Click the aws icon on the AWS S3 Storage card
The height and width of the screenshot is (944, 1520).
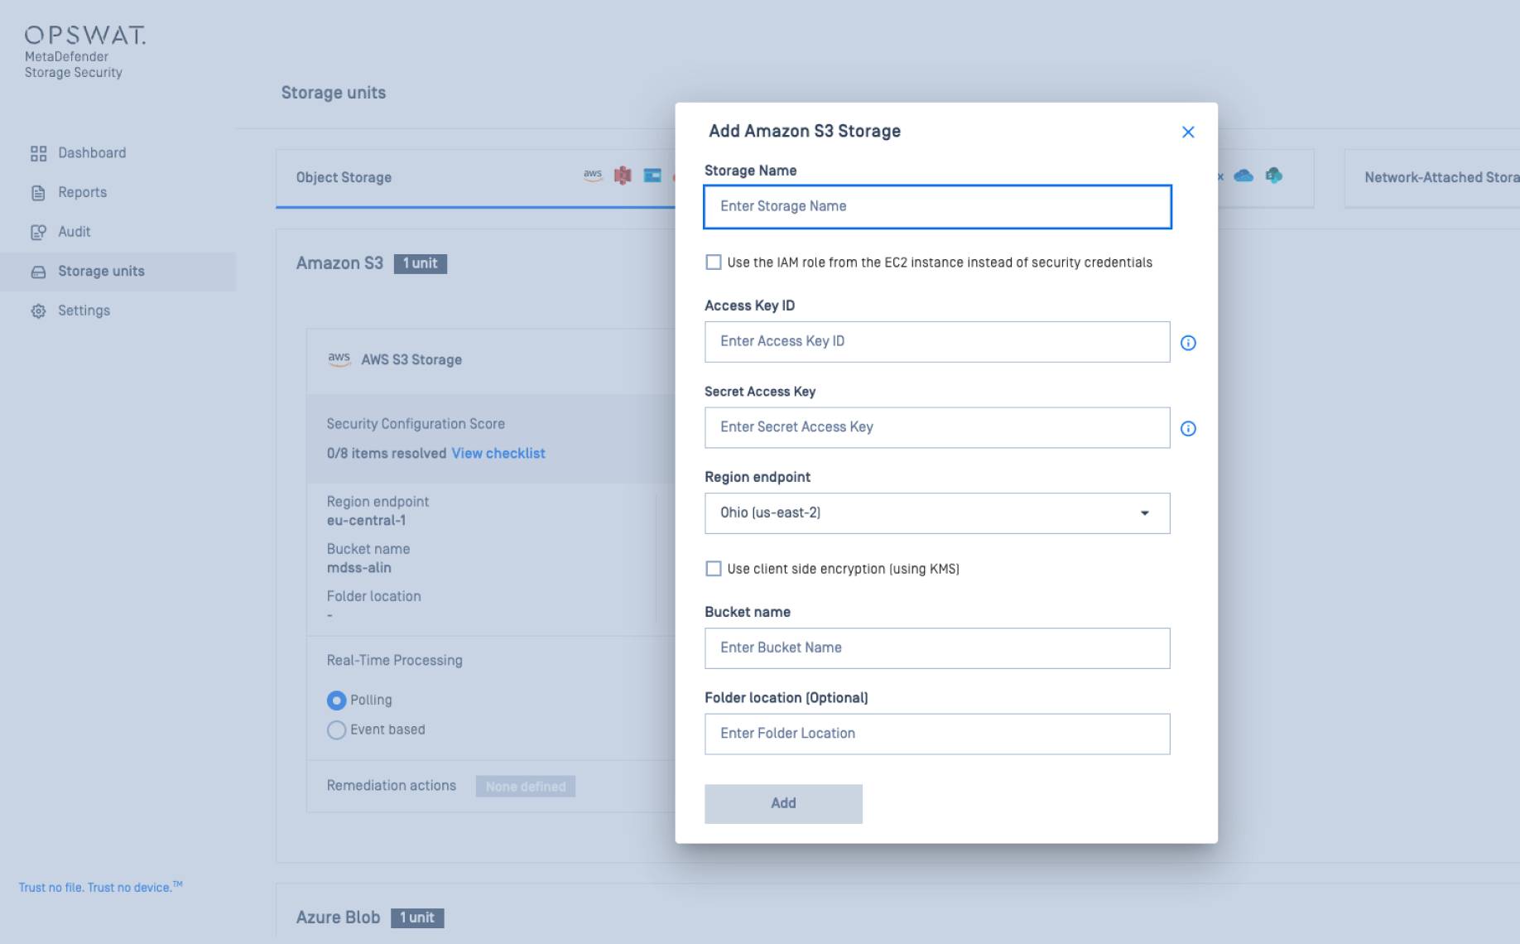tap(339, 359)
